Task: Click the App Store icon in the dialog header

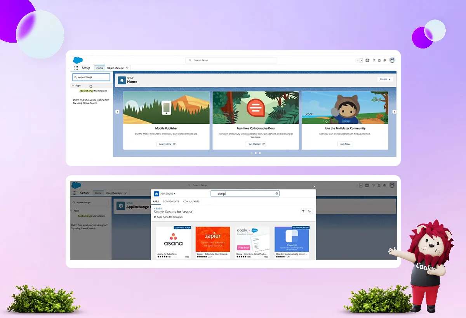Action: point(156,194)
